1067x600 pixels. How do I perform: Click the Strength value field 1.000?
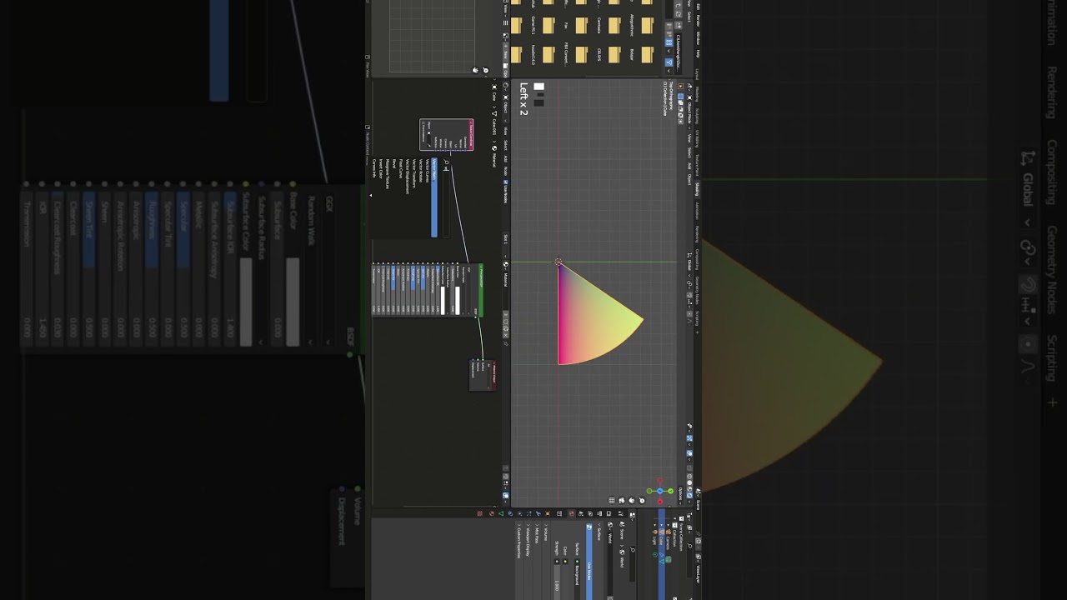tap(557, 582)
